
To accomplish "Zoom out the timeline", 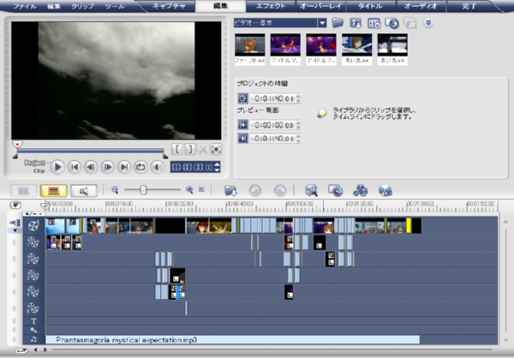I will [115, 190].
